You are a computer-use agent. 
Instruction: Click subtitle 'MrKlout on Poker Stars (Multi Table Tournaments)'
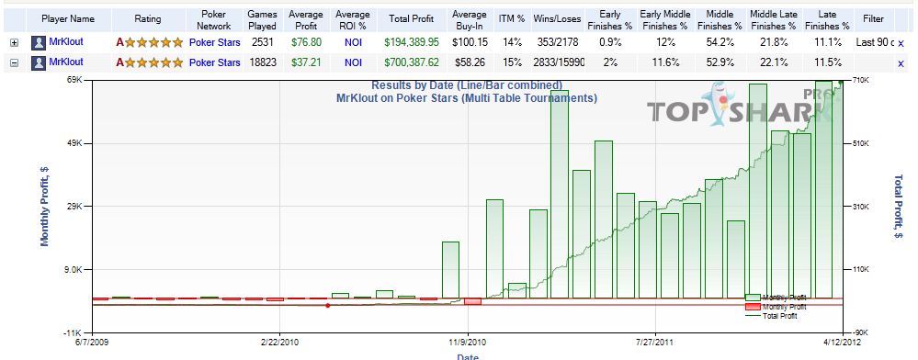467,97
